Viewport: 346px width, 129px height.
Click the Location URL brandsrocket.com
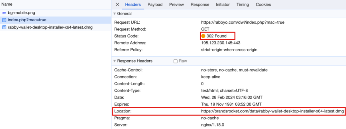(x=272, y=111)
